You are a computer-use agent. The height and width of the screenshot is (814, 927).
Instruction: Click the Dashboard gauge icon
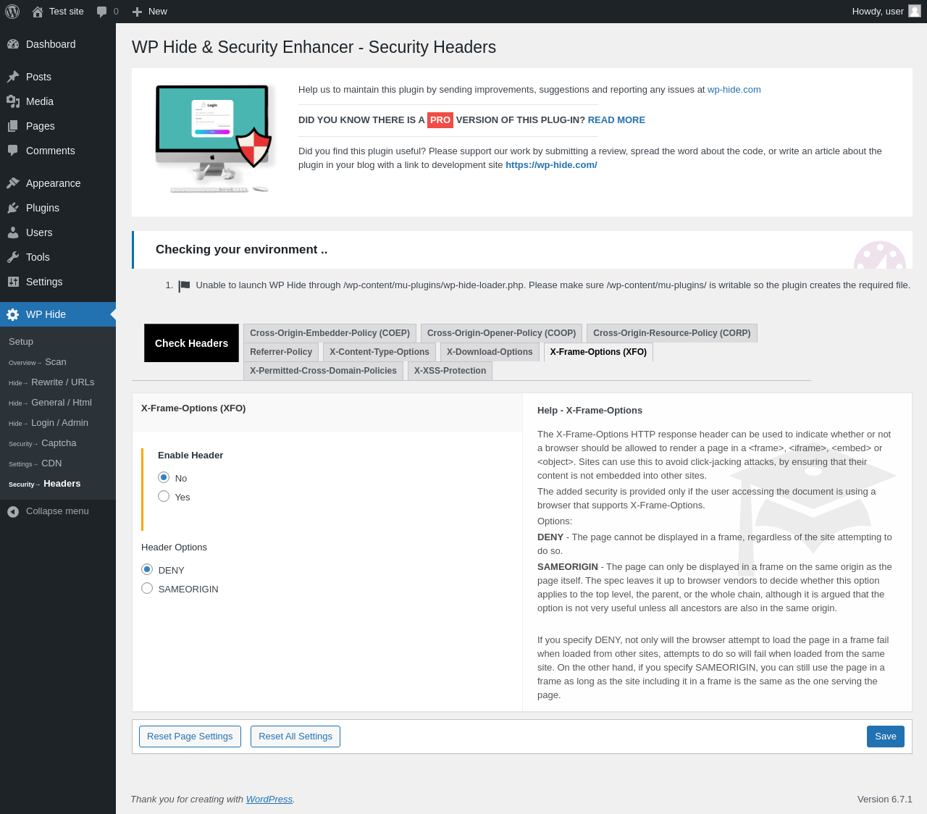point(13,44)
